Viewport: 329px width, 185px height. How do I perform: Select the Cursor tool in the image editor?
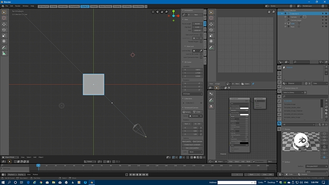point(211,18)
